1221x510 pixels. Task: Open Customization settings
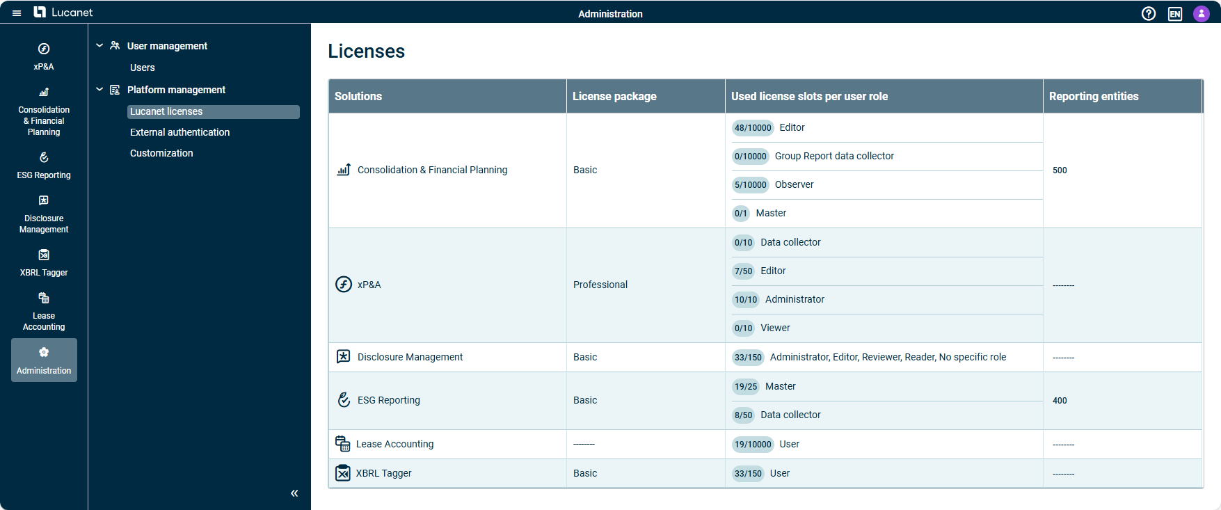(x=161, y=153)
